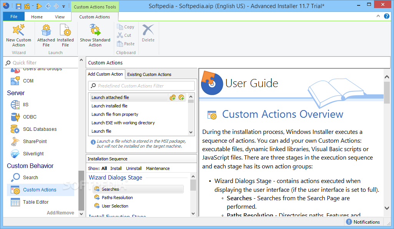Click up arrow of custom actions list scrollbar
Screen dimensions: 394x229
pyautogui.click(x=191, y=97)
